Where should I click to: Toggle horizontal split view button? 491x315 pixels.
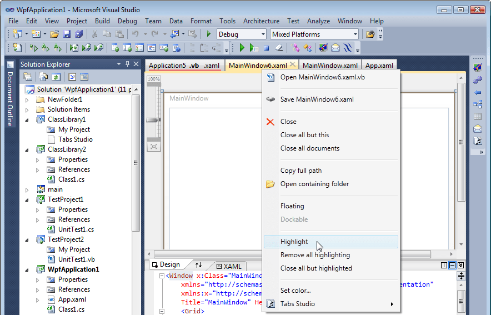click(x=453, y=265)
